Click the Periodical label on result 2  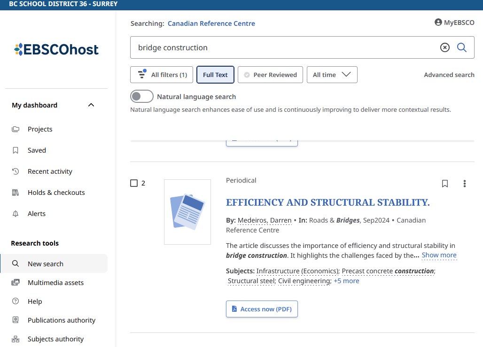coord(241,180)
